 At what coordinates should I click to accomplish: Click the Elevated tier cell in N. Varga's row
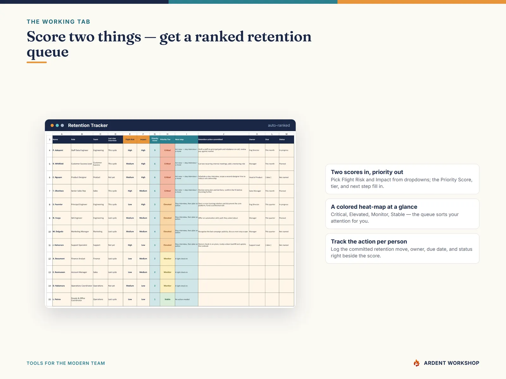click(167, 218)
